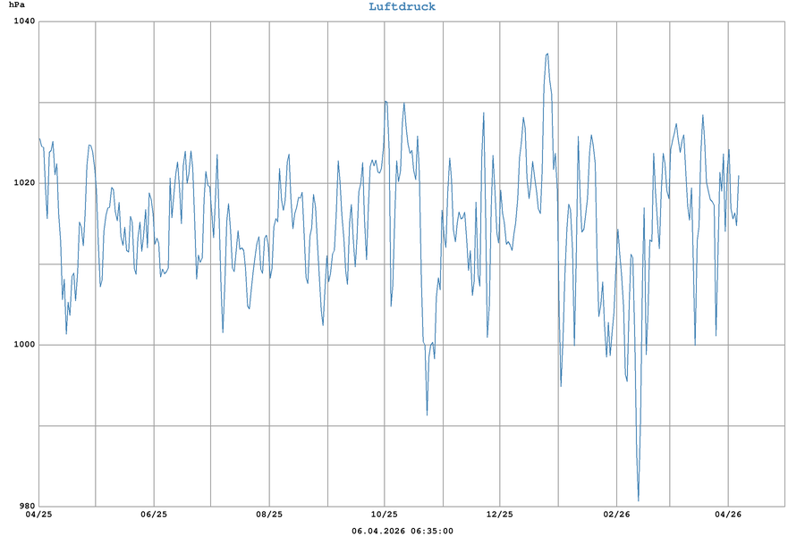Screen dimensions: 805x536
Task: Click the deep trough near 991 after 10/25
Action: [427, 415]
